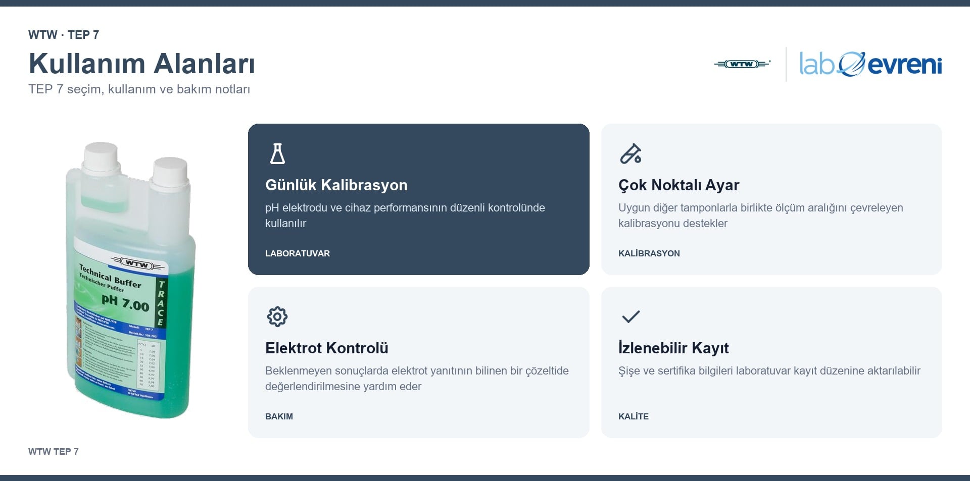Viewport: 970px width, 481px height.
Task: Open the lab evreni logo link
Action: 870,64
